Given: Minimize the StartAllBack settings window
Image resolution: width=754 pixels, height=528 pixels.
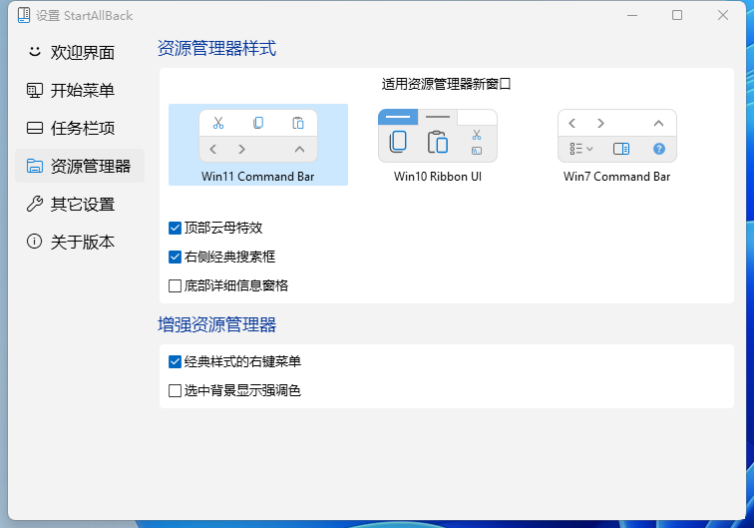Looking at the screenshot, I should 632,15.
